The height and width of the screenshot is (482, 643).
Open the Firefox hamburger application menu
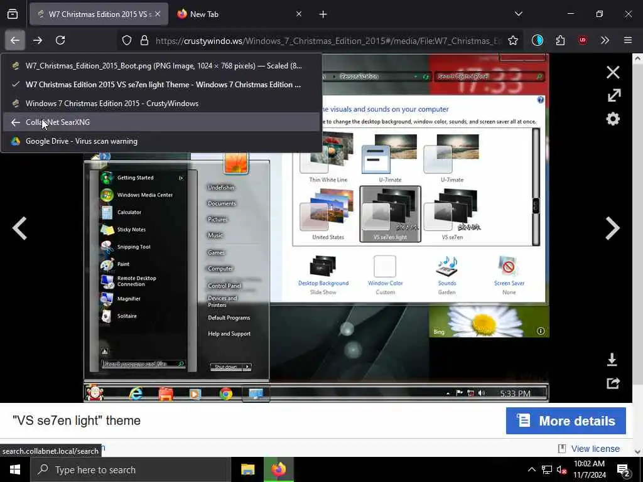click(x=628, y=40)
